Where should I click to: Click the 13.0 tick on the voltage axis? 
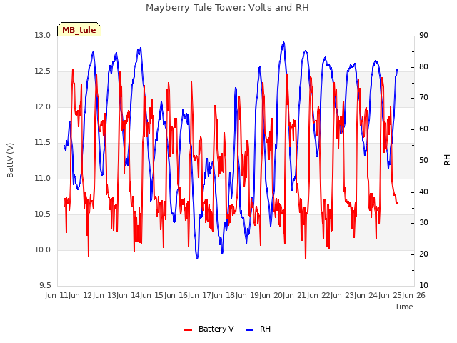tap(42, 35)
